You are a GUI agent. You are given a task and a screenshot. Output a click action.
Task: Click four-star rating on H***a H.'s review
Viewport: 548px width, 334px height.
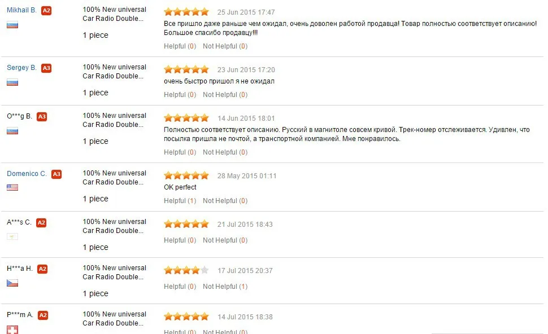tap(186, 270)
